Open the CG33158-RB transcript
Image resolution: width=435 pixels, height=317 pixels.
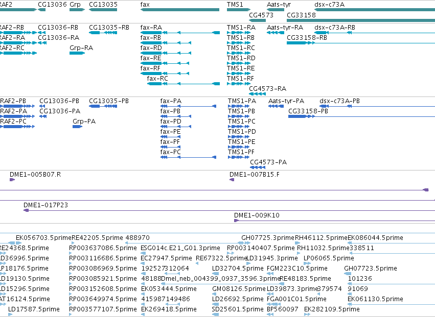[307, 37]
